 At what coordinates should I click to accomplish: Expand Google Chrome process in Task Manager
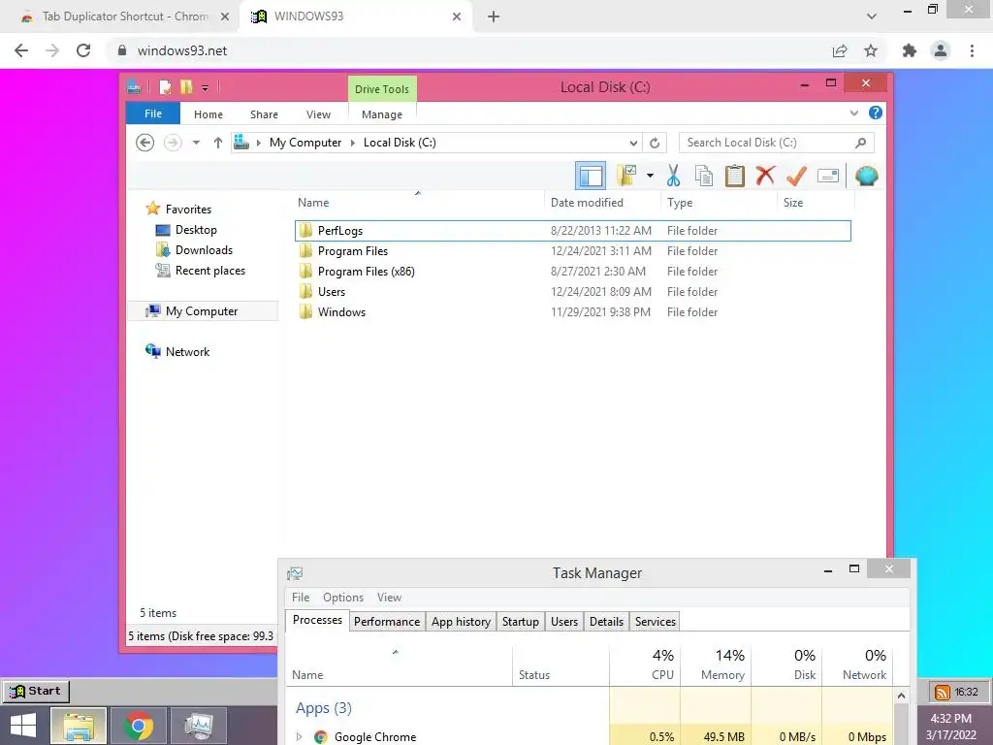299,737
